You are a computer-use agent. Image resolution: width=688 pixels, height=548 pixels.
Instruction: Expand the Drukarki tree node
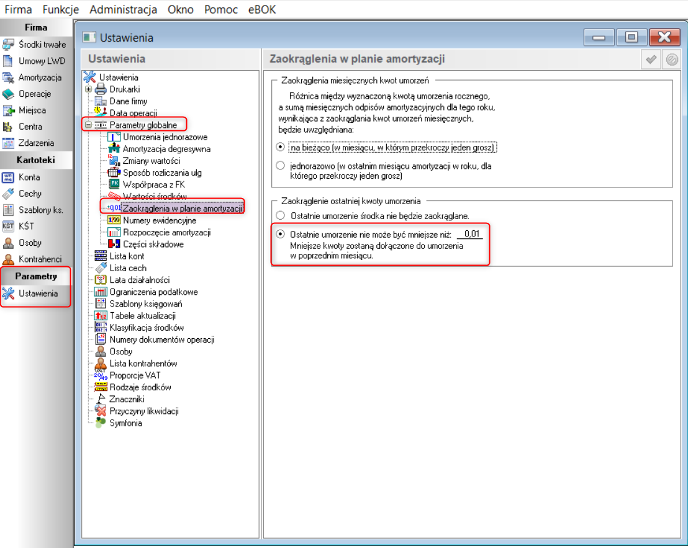(x=88, y=89)
